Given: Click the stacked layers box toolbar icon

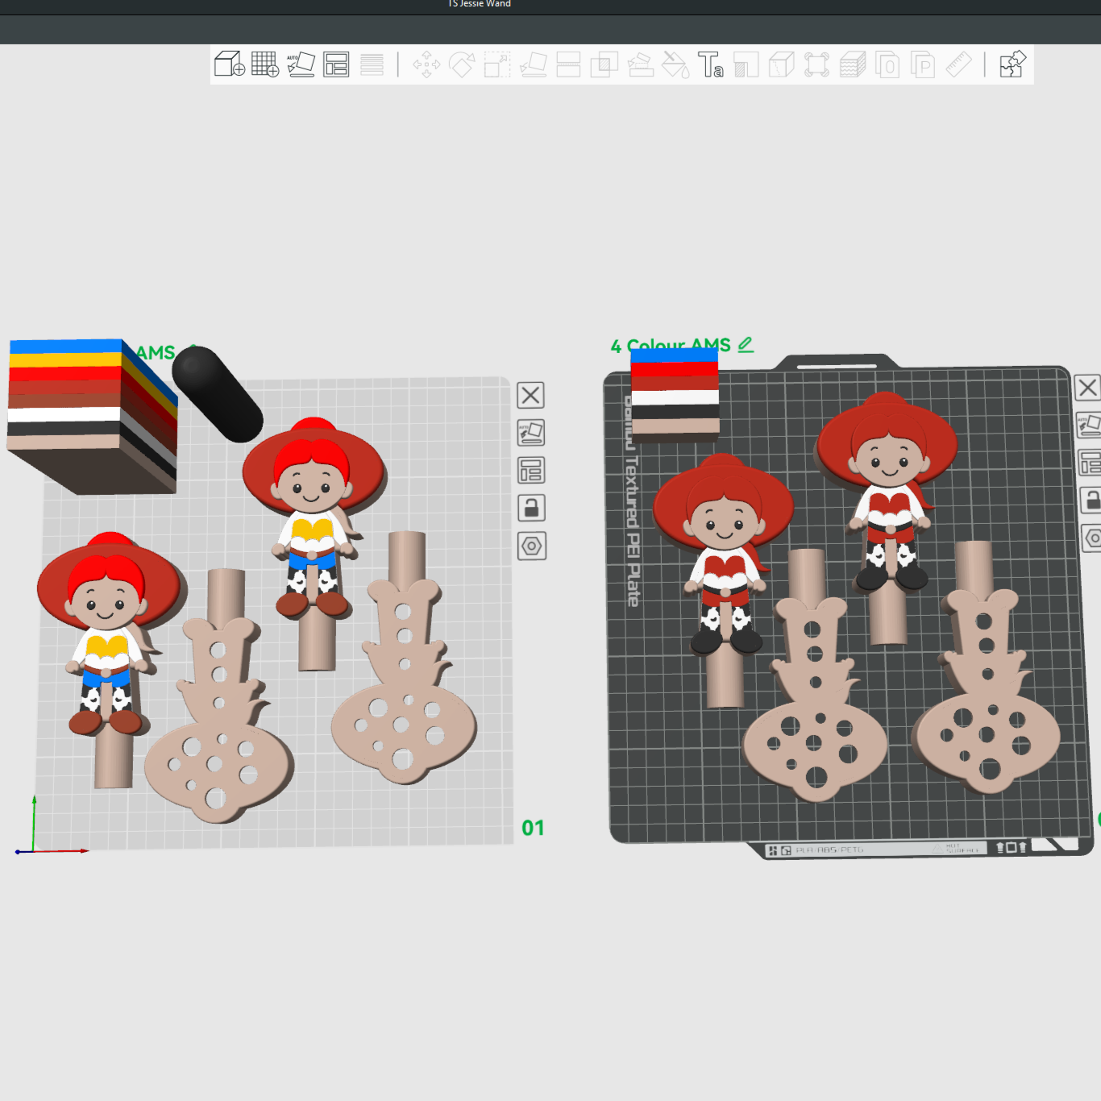Looking at the screenshot, I should click(852, 64).
